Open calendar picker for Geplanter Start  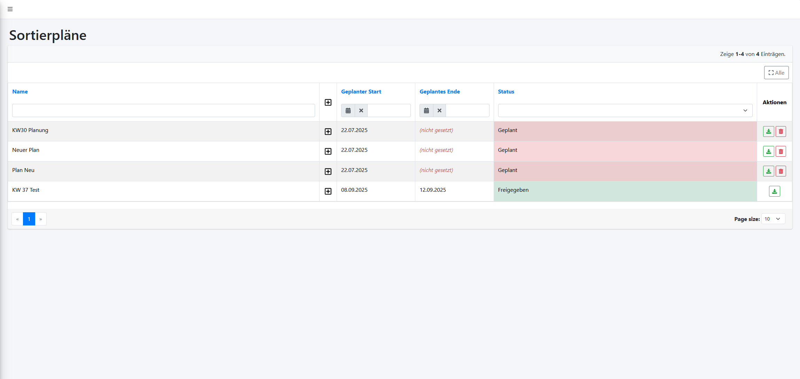(348, 110)
